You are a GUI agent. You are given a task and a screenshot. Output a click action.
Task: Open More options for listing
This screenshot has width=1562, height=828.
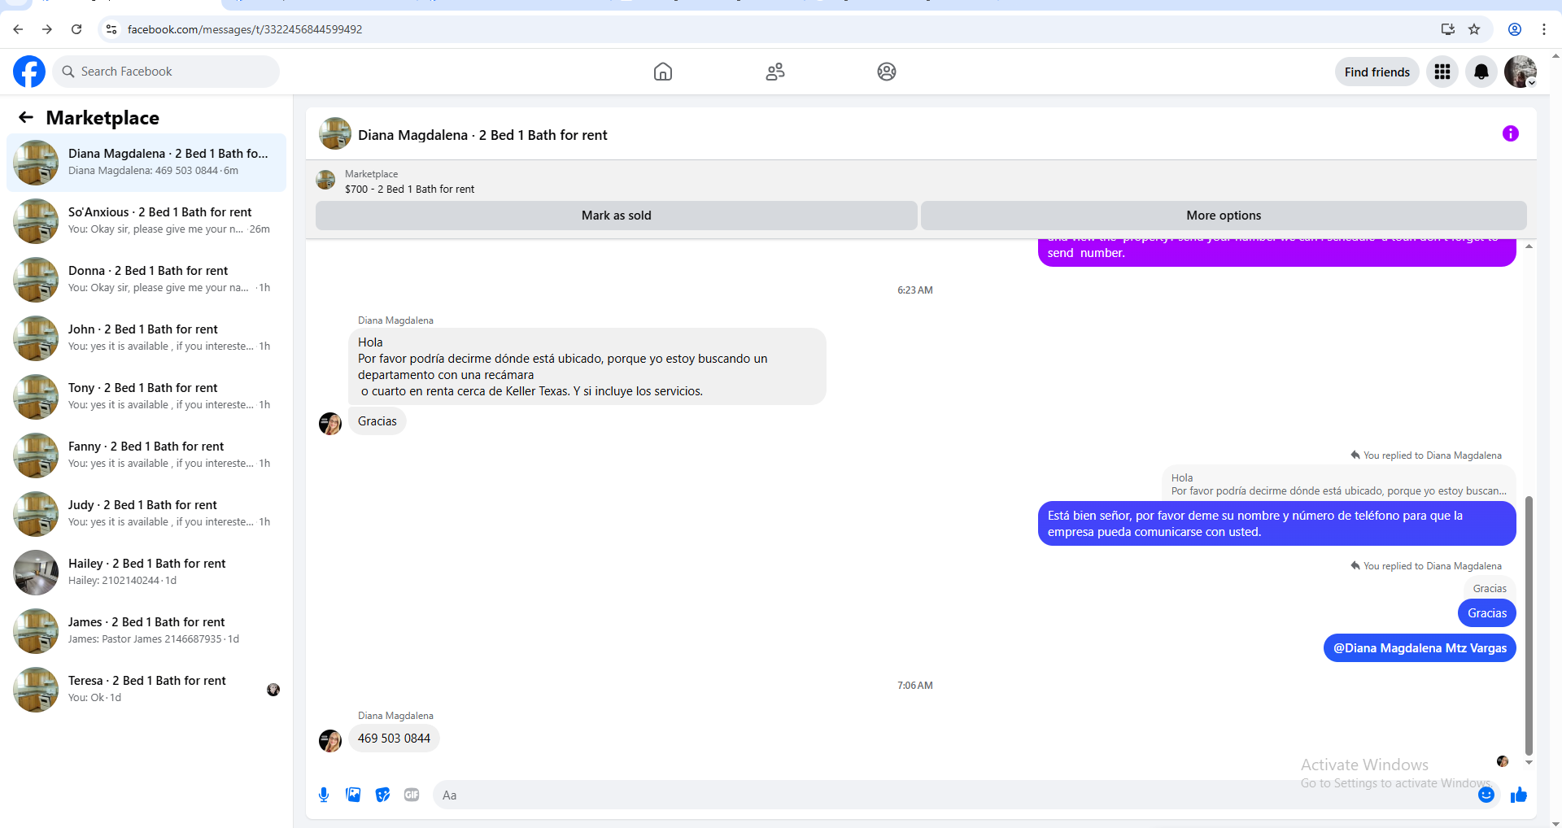(x=1224, y=216)
